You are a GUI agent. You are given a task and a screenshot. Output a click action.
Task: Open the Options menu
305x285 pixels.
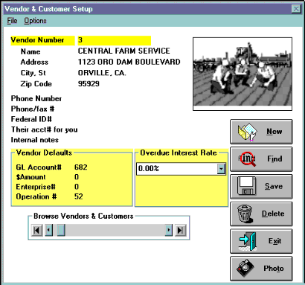tap(35, 21)
